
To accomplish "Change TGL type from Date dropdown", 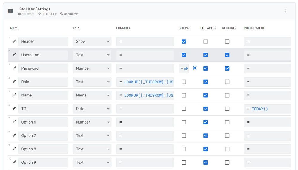I will (x=92, y=109).
